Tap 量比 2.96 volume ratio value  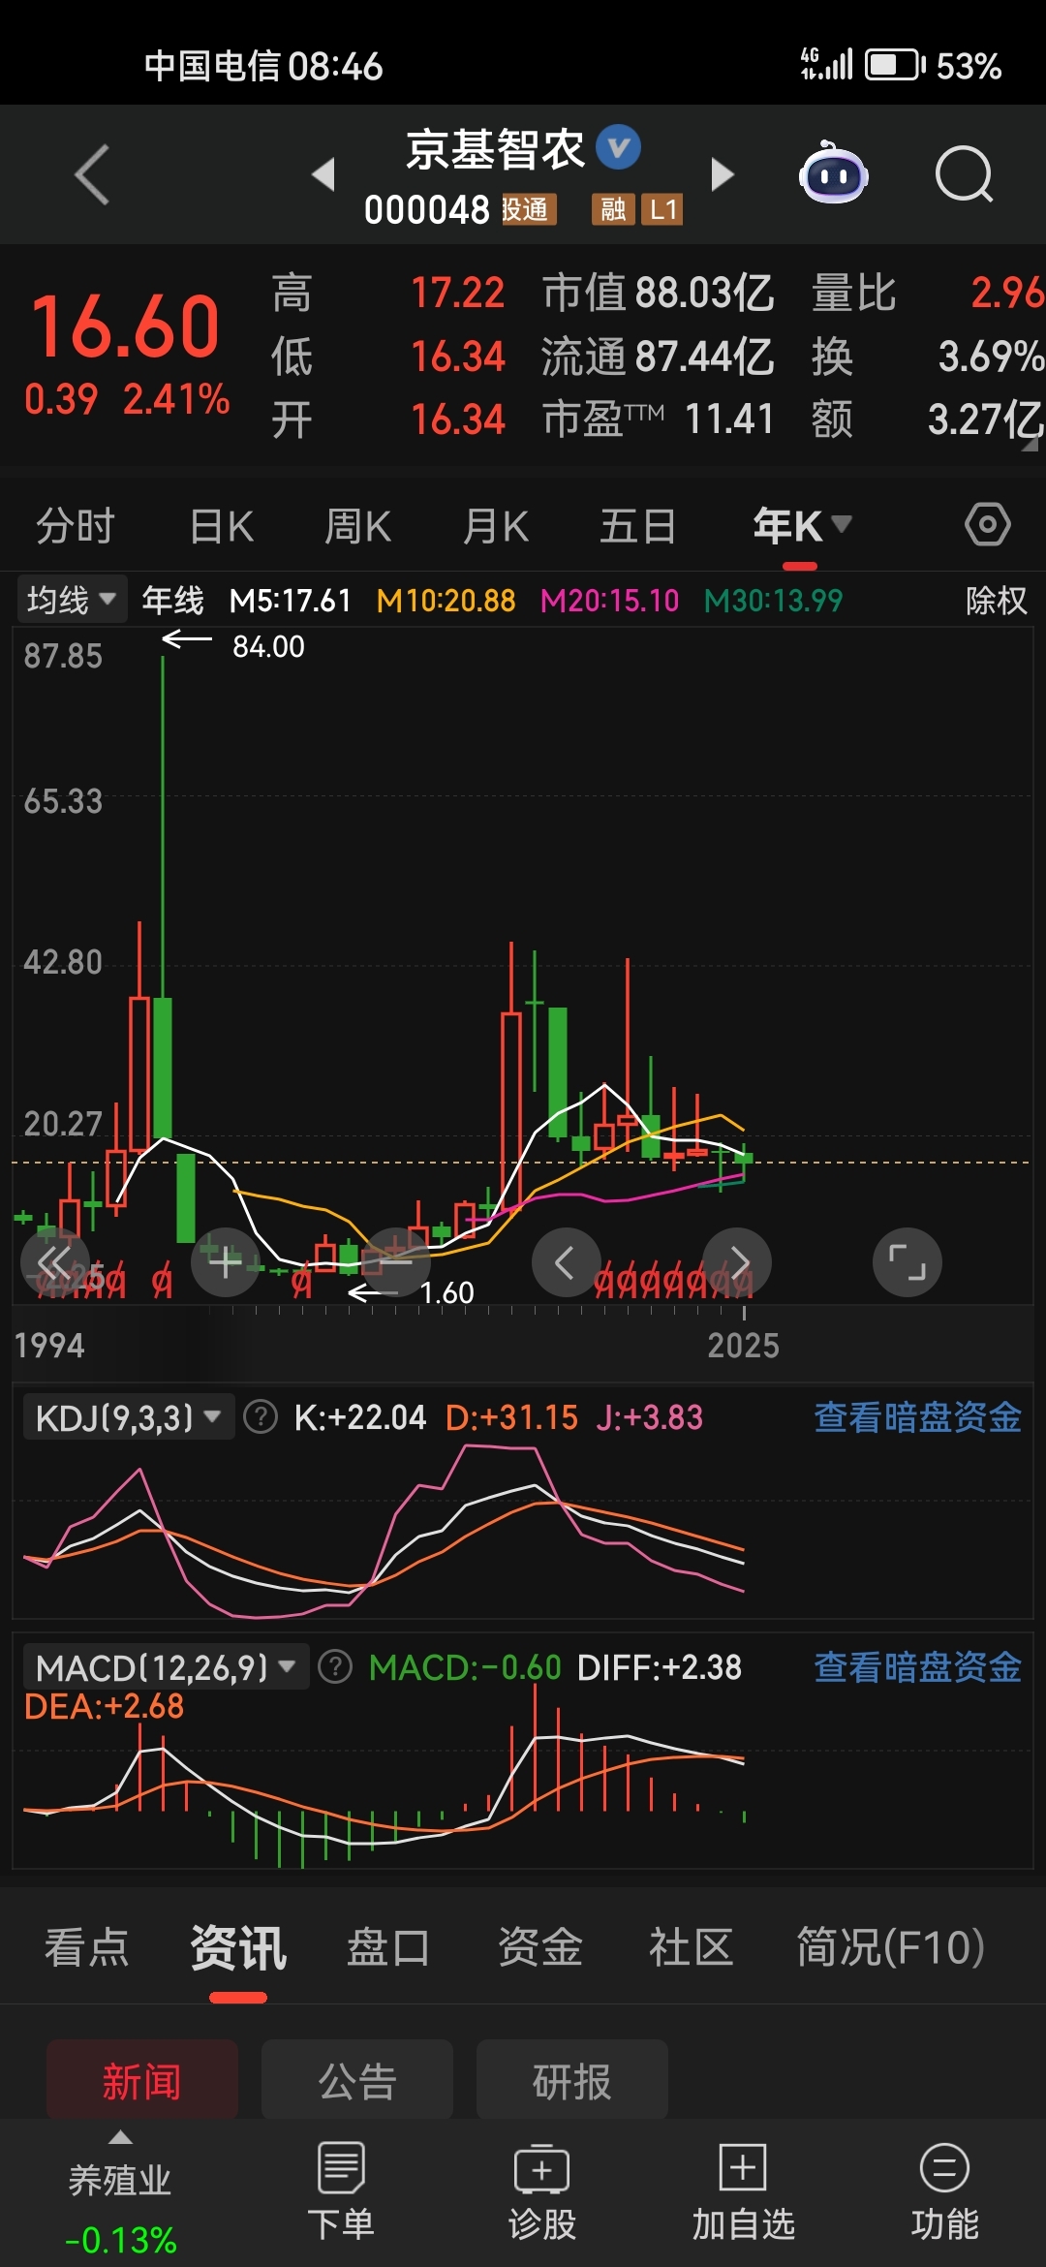click(x=928, y=293)
